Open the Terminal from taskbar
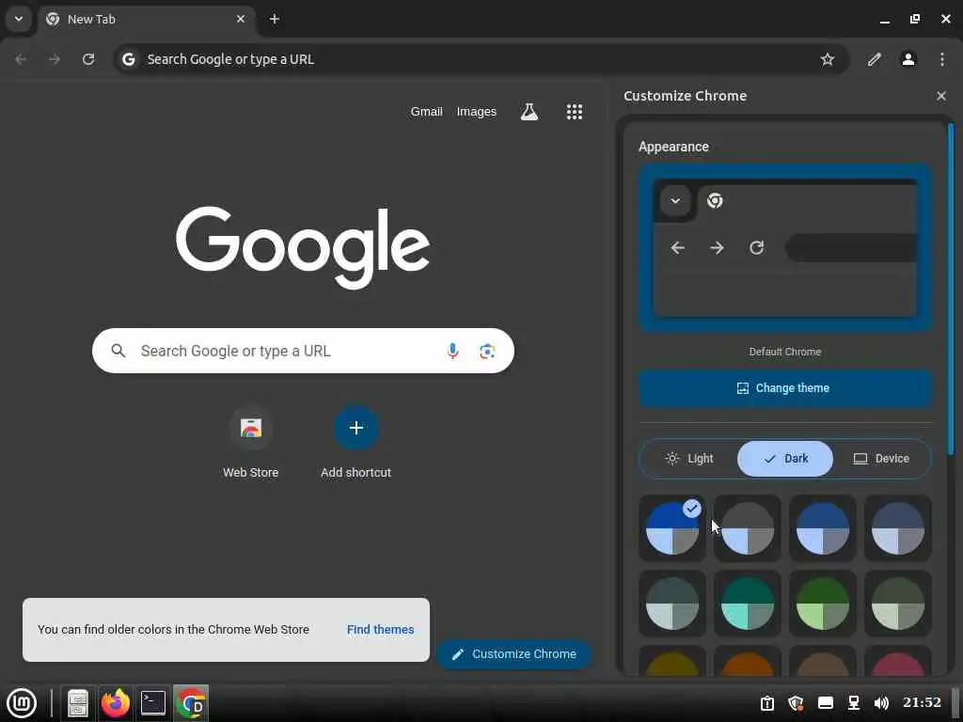Screen dimensions: 963x722 pyautogui.click(x=153, y=703)
